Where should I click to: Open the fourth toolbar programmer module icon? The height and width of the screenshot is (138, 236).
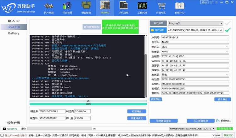click(105, 8)
